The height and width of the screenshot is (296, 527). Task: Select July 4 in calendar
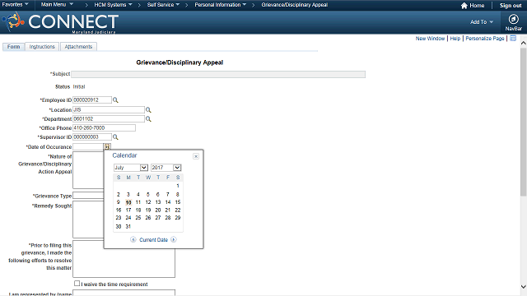(x=138, y=194)
